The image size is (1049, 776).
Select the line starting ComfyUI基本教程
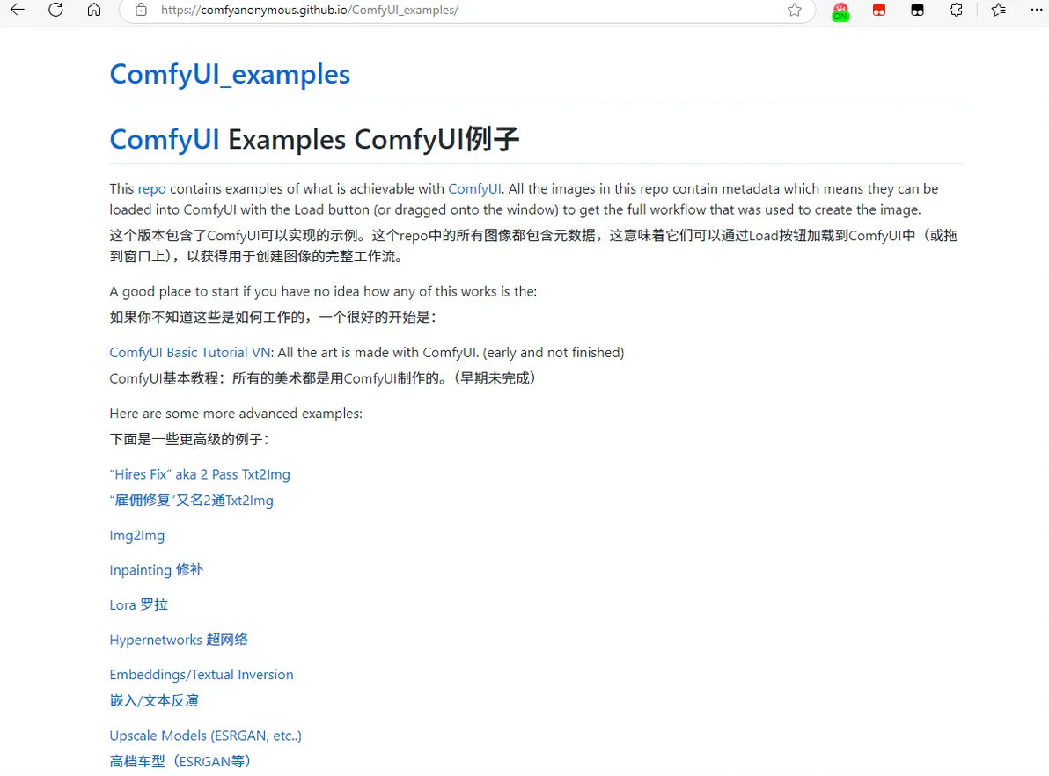click(x=322, y=378)
